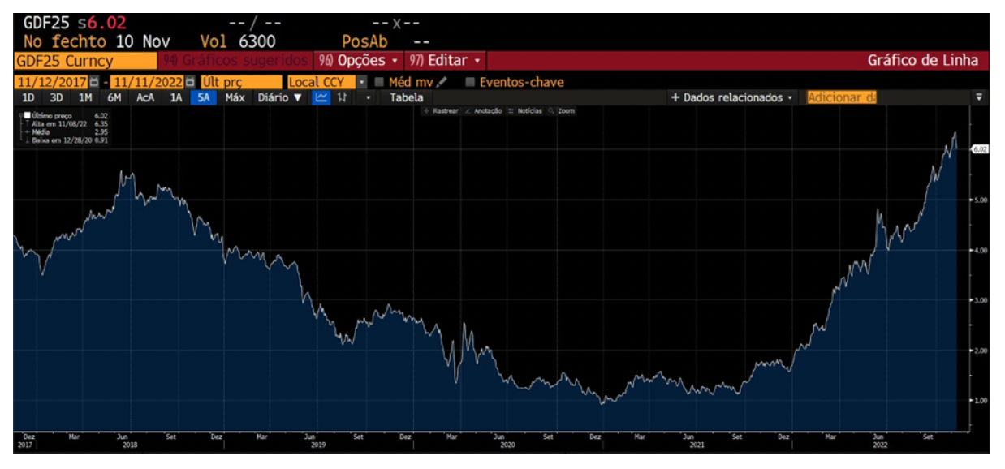1005x469 pixels.
Task: Select the Máx time range
Action: pyautogui.click(x=235, y=97)
